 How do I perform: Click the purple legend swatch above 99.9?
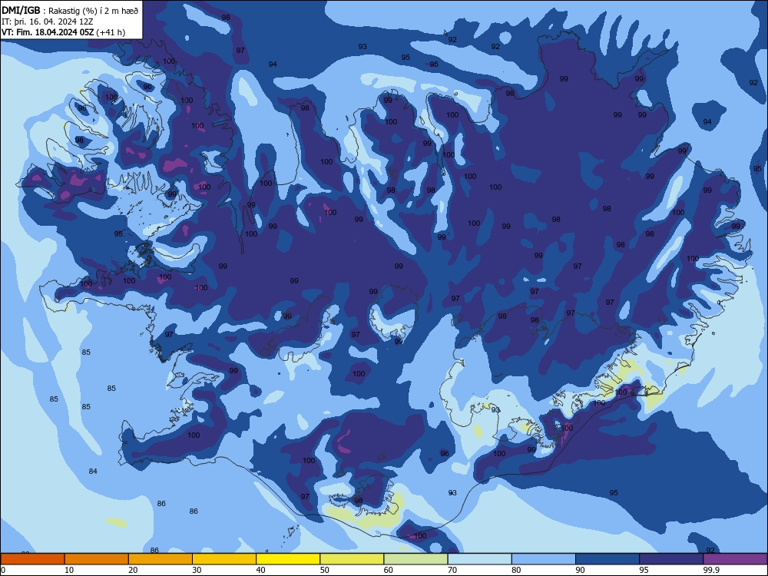tap(735, 559)
